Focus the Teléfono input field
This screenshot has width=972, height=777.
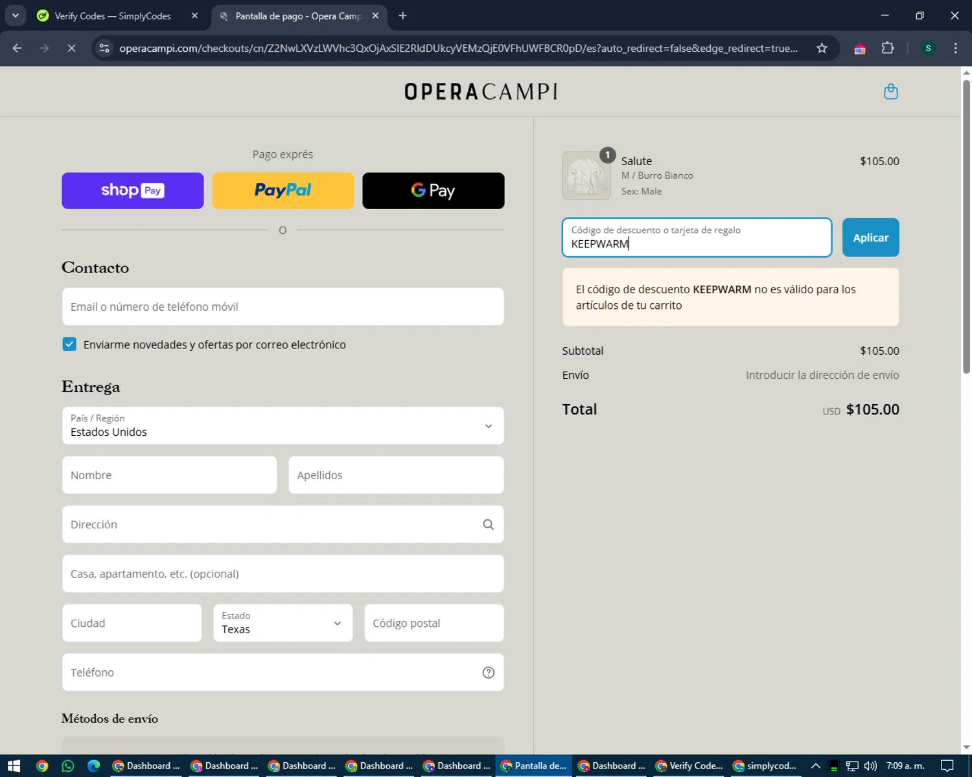[x=283, y=672]
